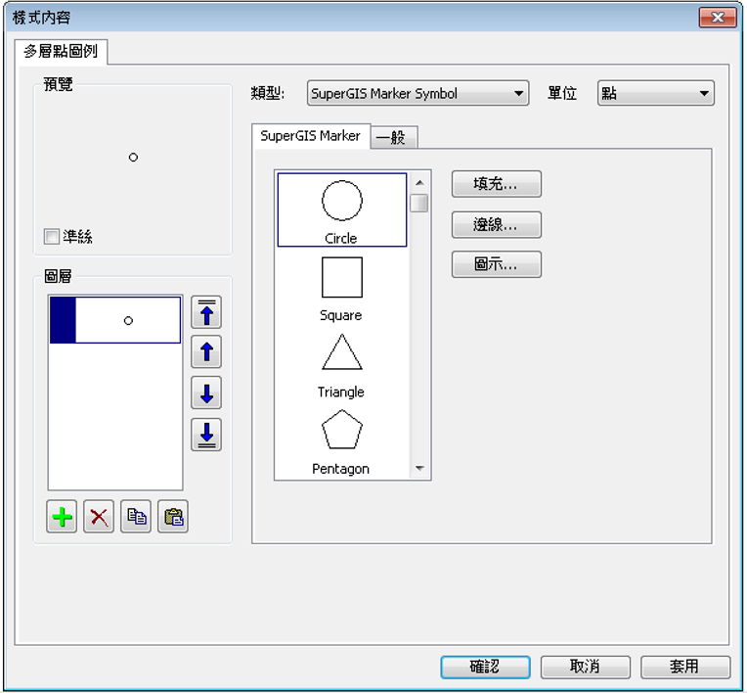Click the marker list scrollbar thumb

point(419,204)
